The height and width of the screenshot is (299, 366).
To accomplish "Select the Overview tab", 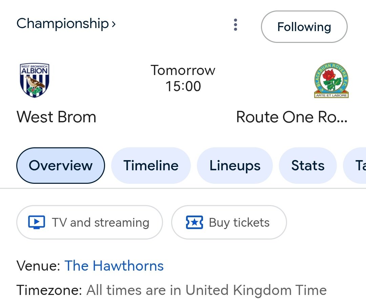I will [61, 166].
